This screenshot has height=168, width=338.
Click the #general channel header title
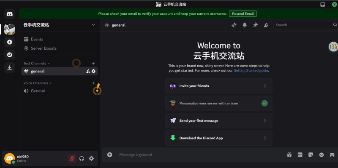pyautogui.click(x=119, y=25)
